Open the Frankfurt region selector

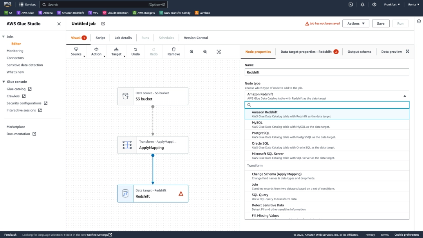(392, 4)
